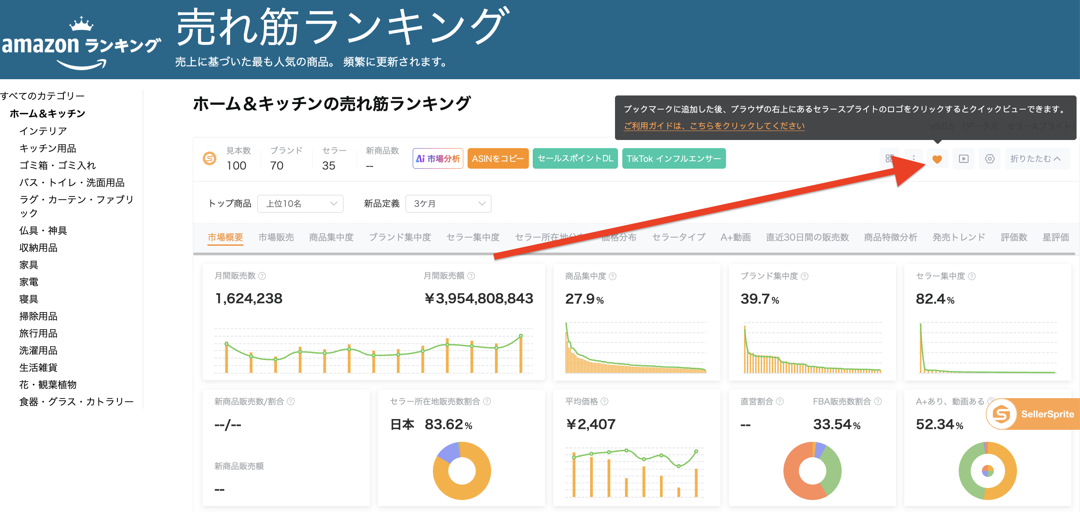Click help icon beside 商品集中度 card title
Image resolution: width=1080 pixels, height=512 pixels.
tap(613, 277)
